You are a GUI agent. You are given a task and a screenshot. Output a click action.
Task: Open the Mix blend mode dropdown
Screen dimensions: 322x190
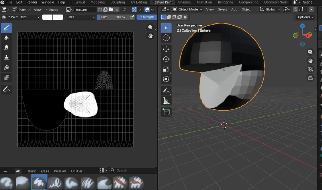coord(81,17)
